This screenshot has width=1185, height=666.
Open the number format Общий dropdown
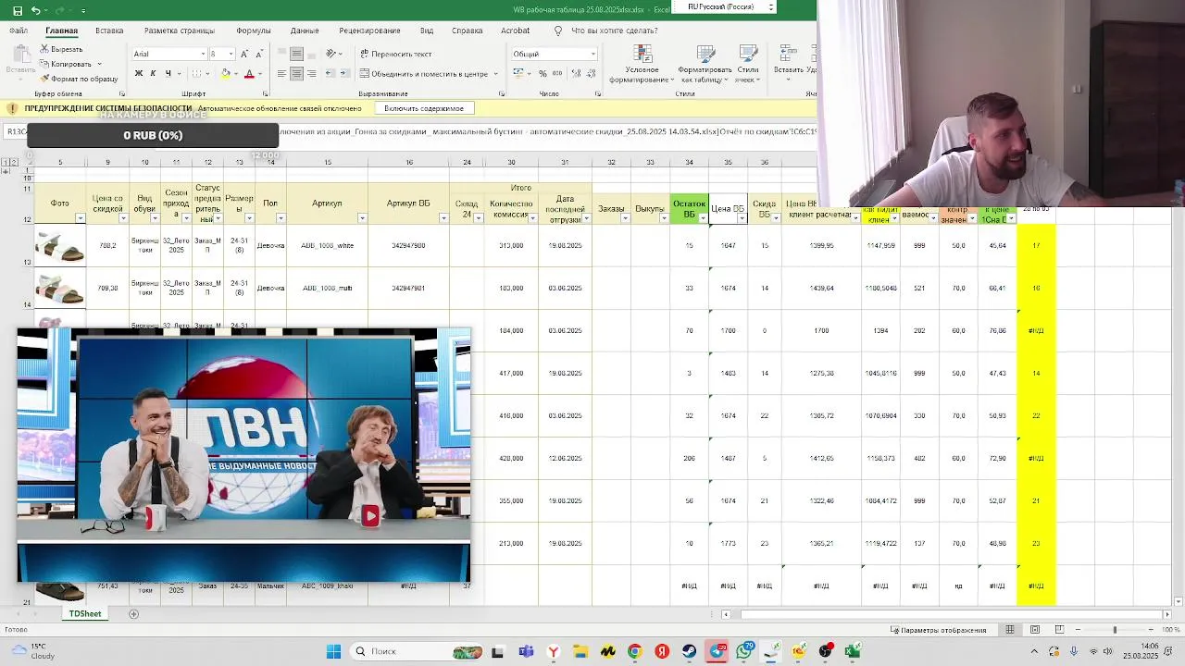pyautogui.click(x=593, y=54)
